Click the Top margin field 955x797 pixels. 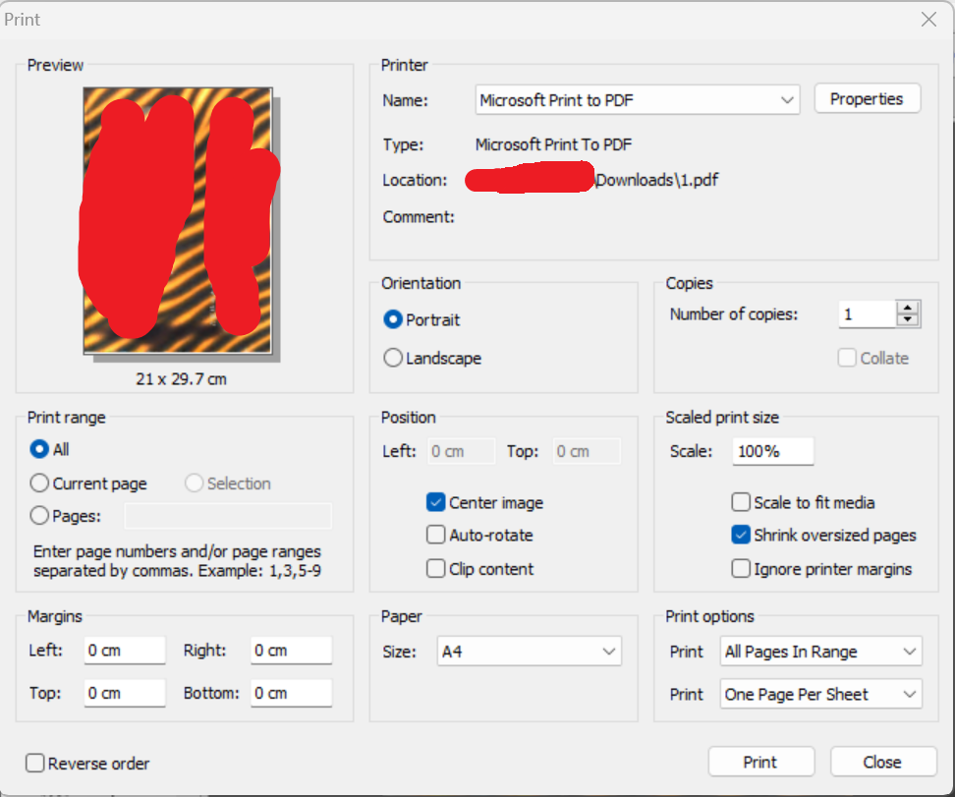125,694
